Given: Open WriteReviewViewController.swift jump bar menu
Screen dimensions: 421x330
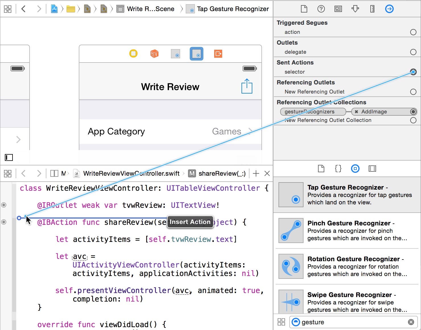Looking at the screenshot, I should click(x=131, y=173).
